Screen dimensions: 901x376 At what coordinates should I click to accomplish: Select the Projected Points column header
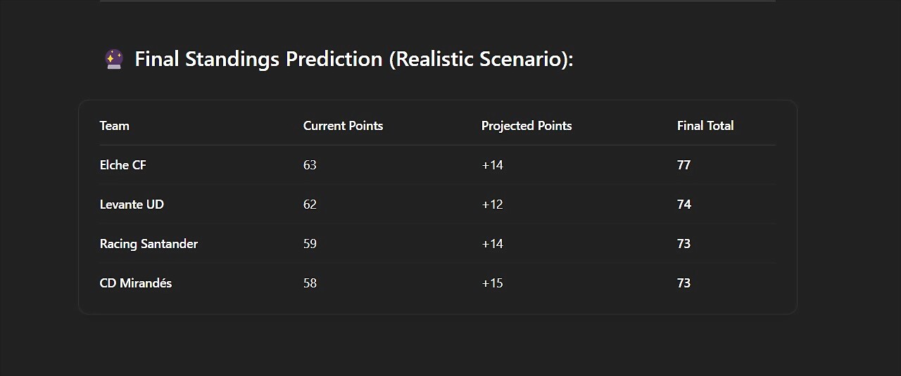click(x=527, y=126)
